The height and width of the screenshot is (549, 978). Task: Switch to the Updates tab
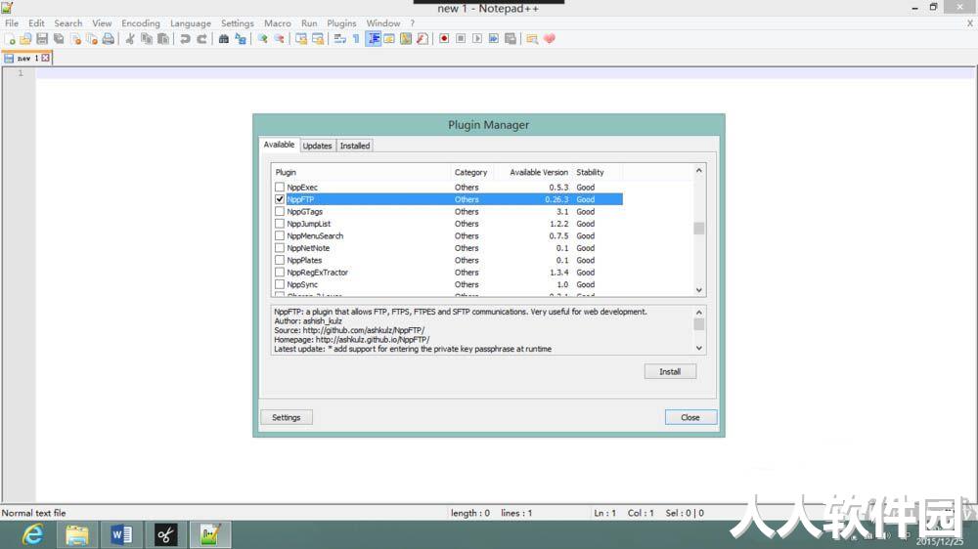click(318, 146)
